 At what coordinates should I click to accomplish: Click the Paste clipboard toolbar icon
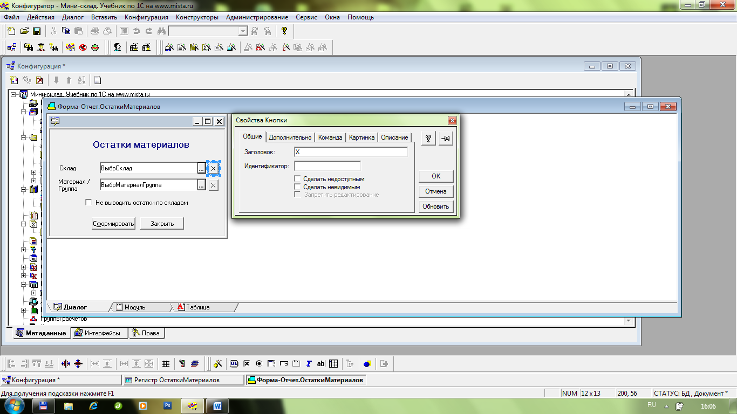(x=78, y=31)
